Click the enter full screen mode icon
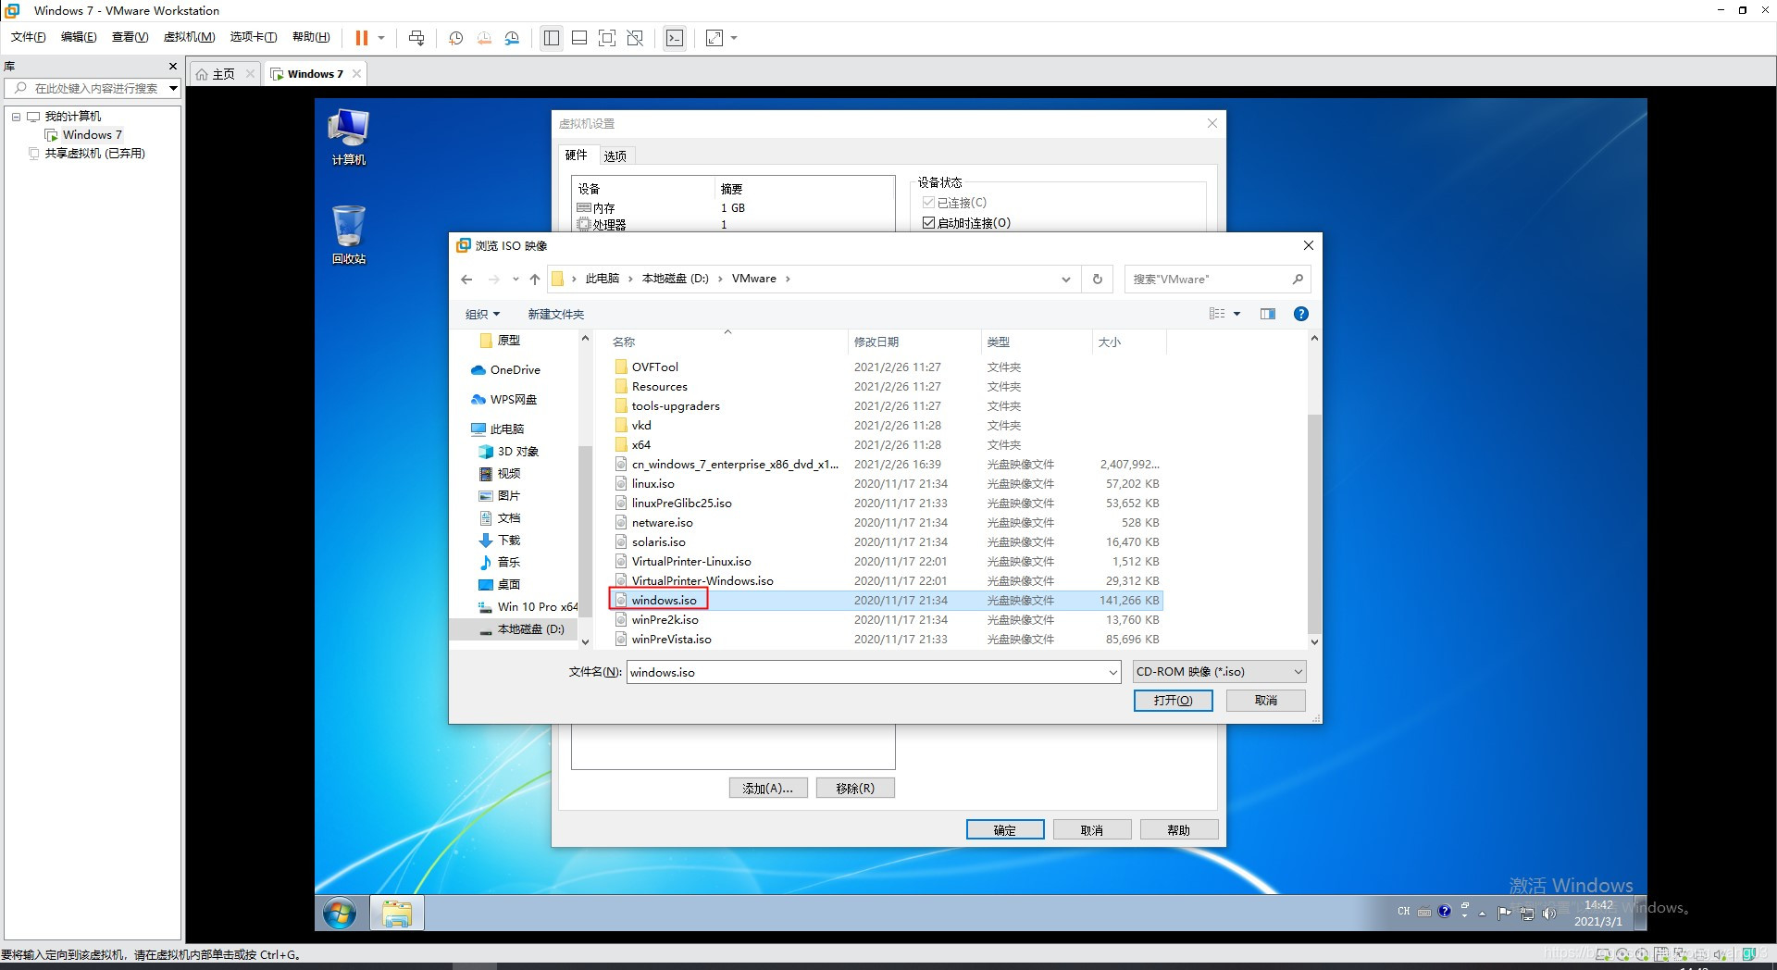The image size is (1777, 970). pyautogui.click(x=607, y=38)
